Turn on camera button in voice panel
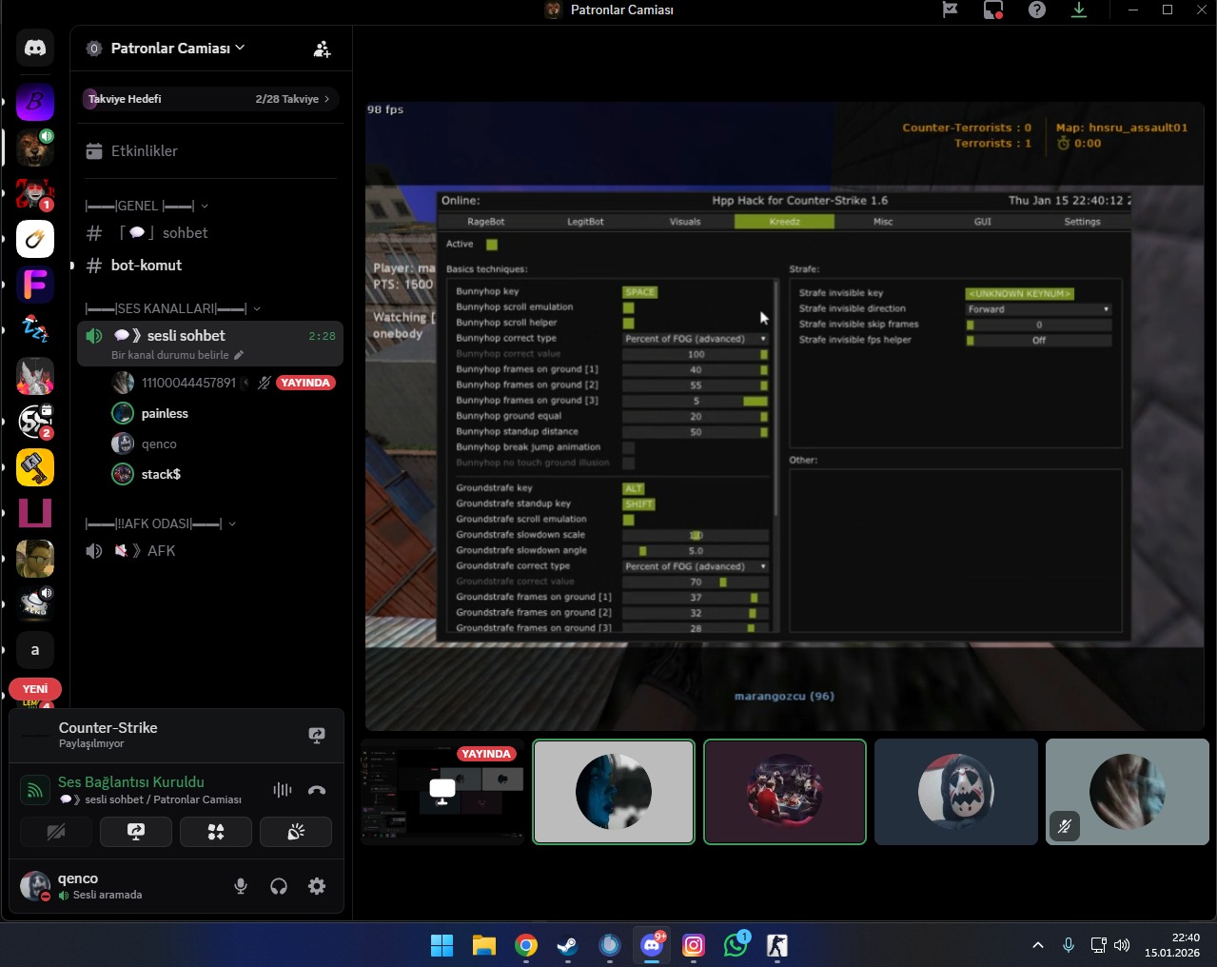The width and height of the screenshot is (1217, 967). (56, 832)
